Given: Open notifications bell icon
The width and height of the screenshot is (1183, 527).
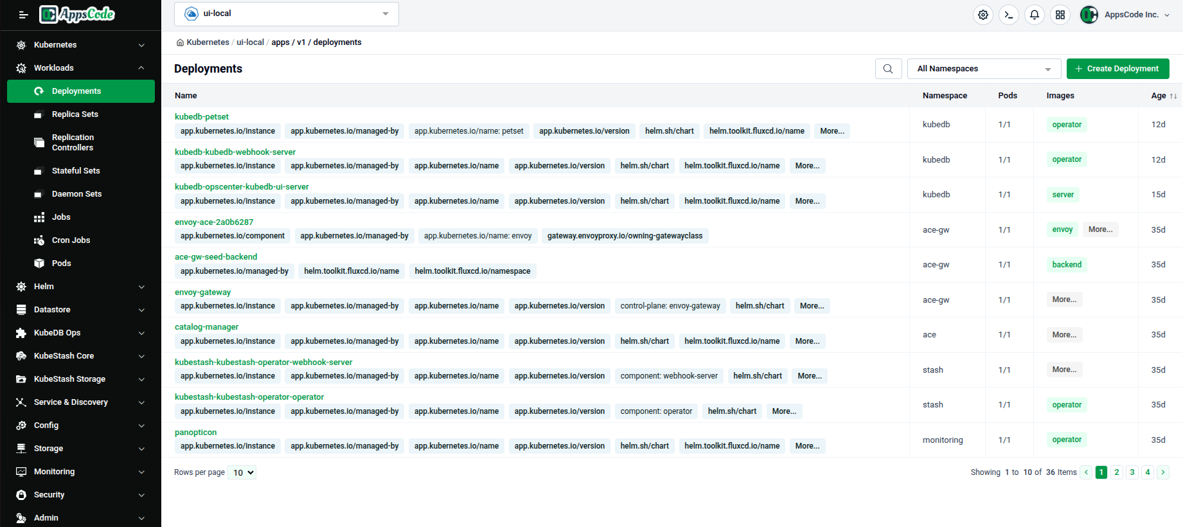Looking at the screenshot, I should (x=1035, y=15).
